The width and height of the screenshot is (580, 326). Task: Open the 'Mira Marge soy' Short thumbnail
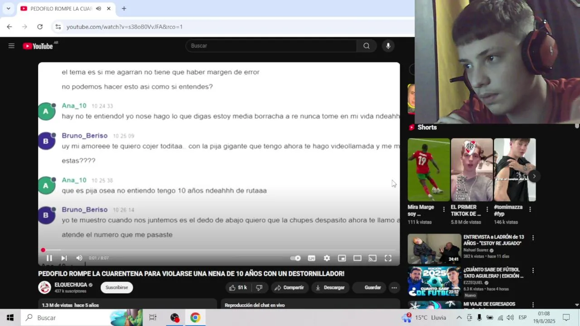point(429,170)
